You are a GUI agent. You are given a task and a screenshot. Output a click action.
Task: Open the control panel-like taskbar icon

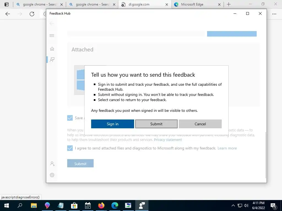coord(128,206)
